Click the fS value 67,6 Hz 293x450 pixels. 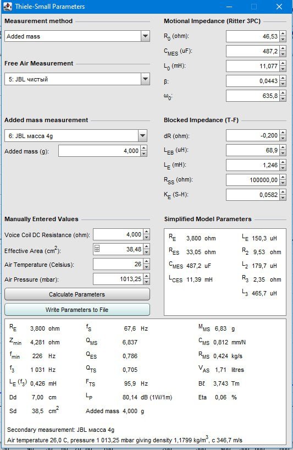point(136,328)
